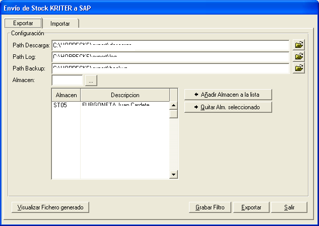Select the FURGONETA Juan Cardete description cell
Image resolution: width=319 pixels, height=226 pixels.
tap(125, 105)
